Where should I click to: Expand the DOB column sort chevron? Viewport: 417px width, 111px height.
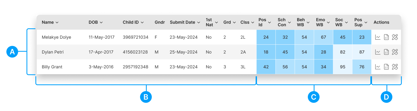click(x=101, y=23)
